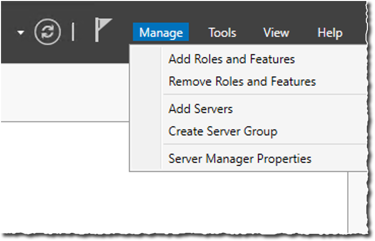Open the Notifications flag
This screenshot has height=241, width=375.
103,31
